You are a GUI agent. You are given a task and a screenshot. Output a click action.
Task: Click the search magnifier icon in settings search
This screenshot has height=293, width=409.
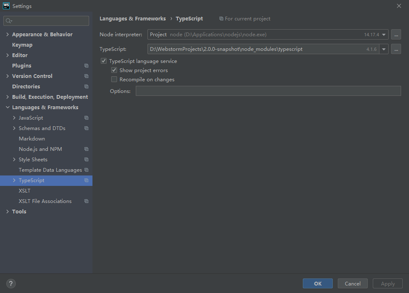click(x=9, y=21)
